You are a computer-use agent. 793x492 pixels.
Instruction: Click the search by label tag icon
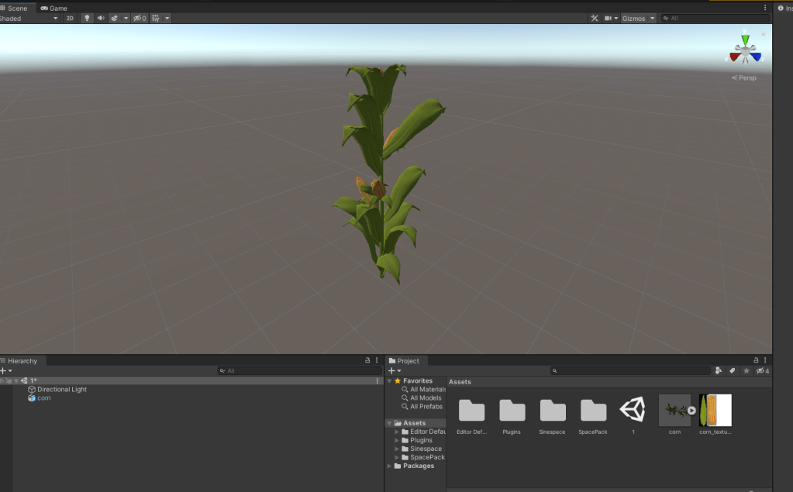[x=732, y=371]
